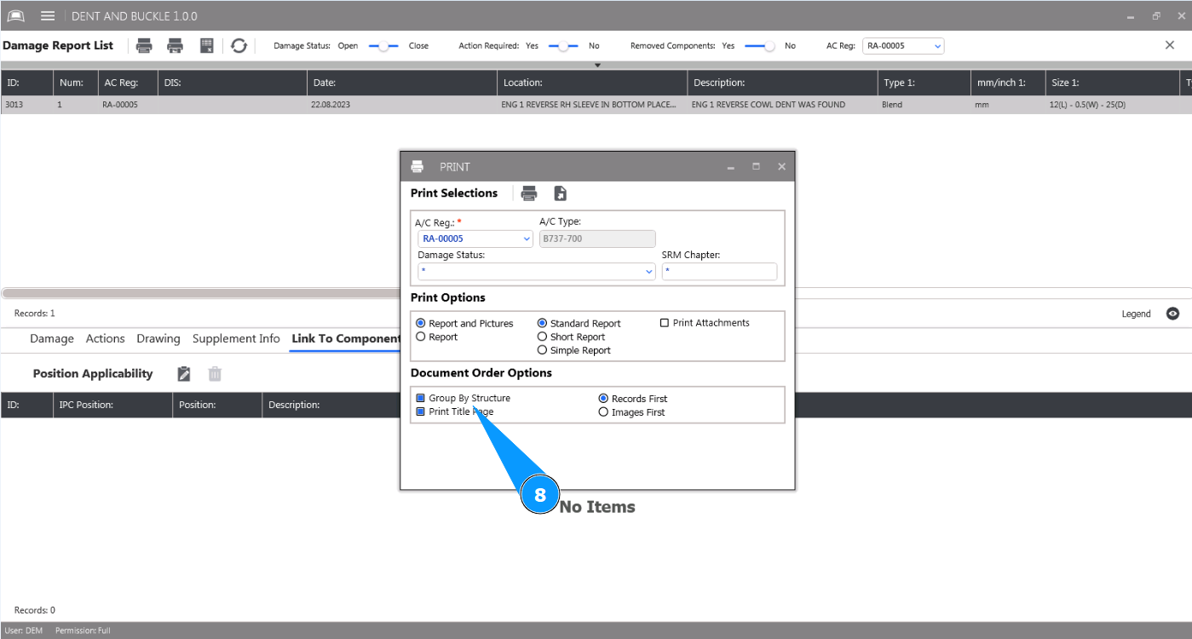Click the printer icon in the PRINT title bar
1192x639 pixels.
[417, 167]
